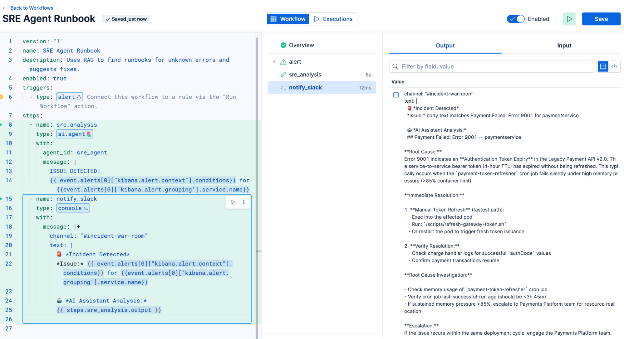The image size is (624, 339).
Task: Click the Overview green checkmark icon
Action: pos(283,45)
